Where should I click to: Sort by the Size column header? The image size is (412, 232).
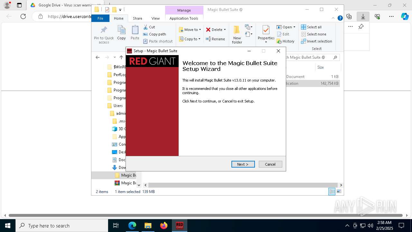point(321,67)
